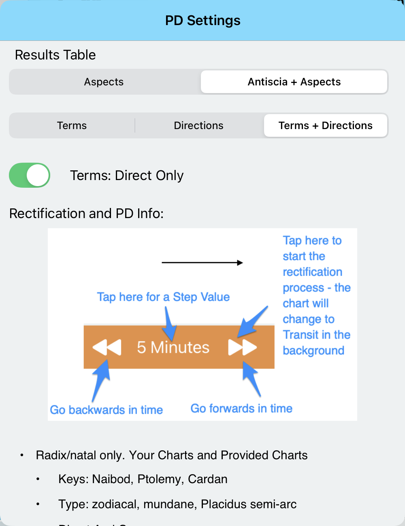Switch to Antiscia + Aspects
Image resolution: width=405 pixels, height=526 pixels.
294,82
